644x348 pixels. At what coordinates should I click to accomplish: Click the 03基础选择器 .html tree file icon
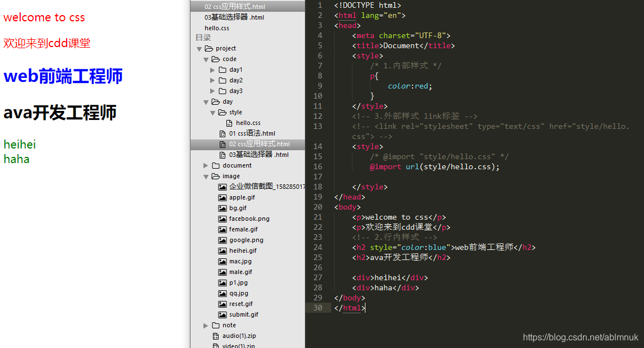pyautogui.click(x=222, y=155)
